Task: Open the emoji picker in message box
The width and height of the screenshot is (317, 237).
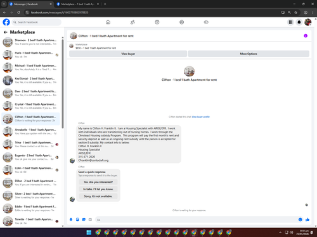Action: (301, 219)
